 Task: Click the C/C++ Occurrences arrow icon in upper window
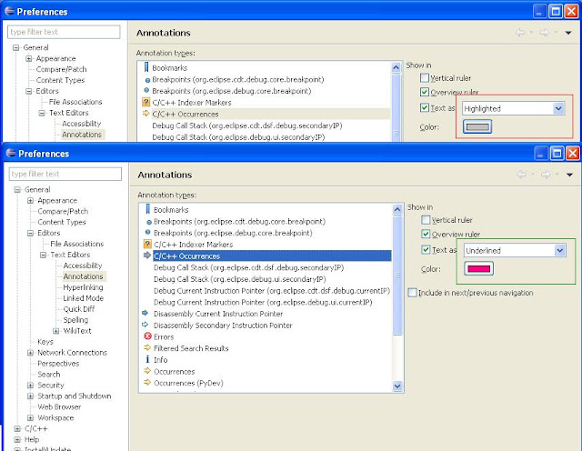(145, 114)
